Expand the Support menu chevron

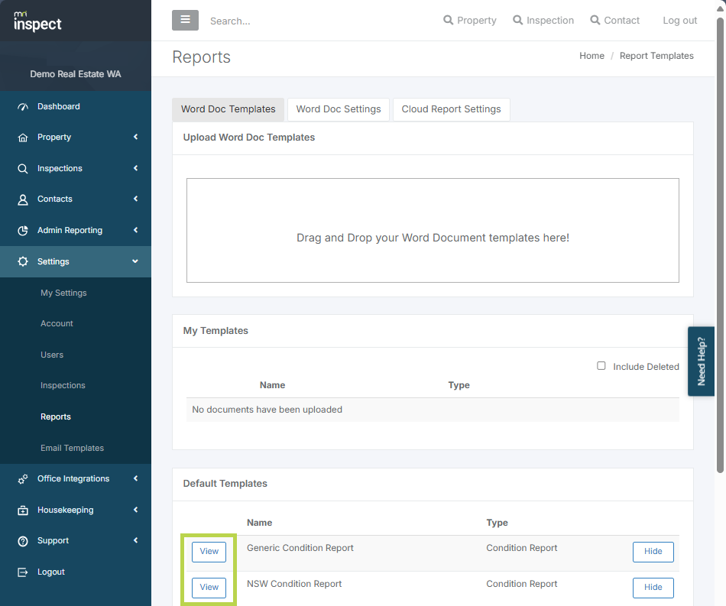[136, 540]
